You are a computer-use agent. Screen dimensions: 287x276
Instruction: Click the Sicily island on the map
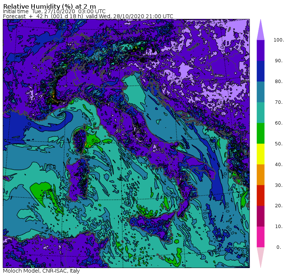coord(152,226)
